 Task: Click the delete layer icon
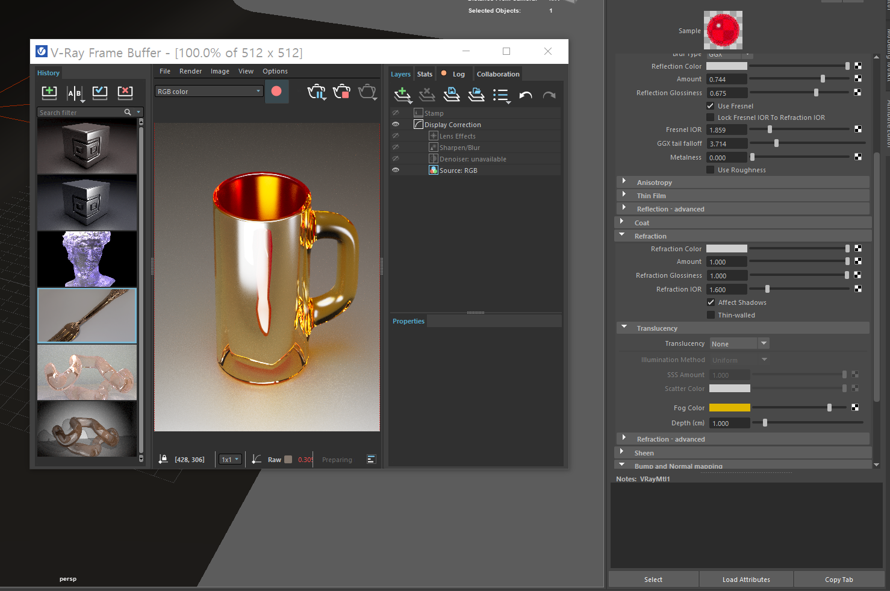(x=427, y=95)
